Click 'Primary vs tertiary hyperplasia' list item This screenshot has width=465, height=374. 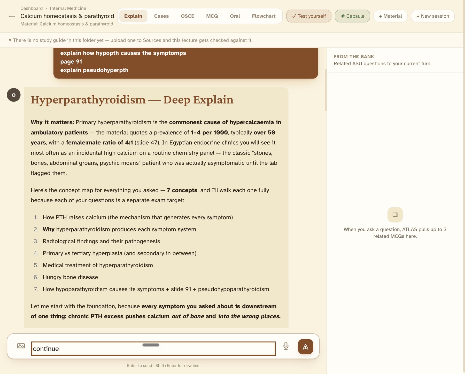[119, 253]
